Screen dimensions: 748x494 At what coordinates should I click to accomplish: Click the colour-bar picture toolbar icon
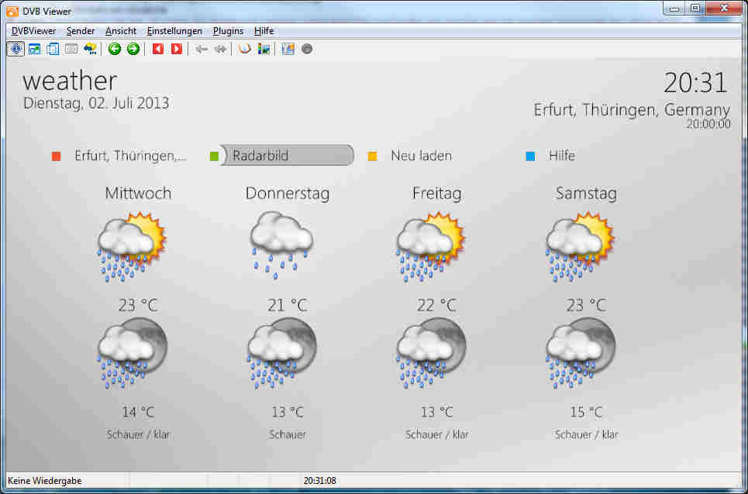click(x=264, y=49)
